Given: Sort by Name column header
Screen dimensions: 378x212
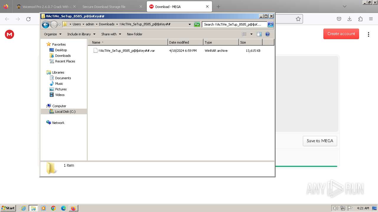Looking at the screenshot, I should (x=128, y=42).
